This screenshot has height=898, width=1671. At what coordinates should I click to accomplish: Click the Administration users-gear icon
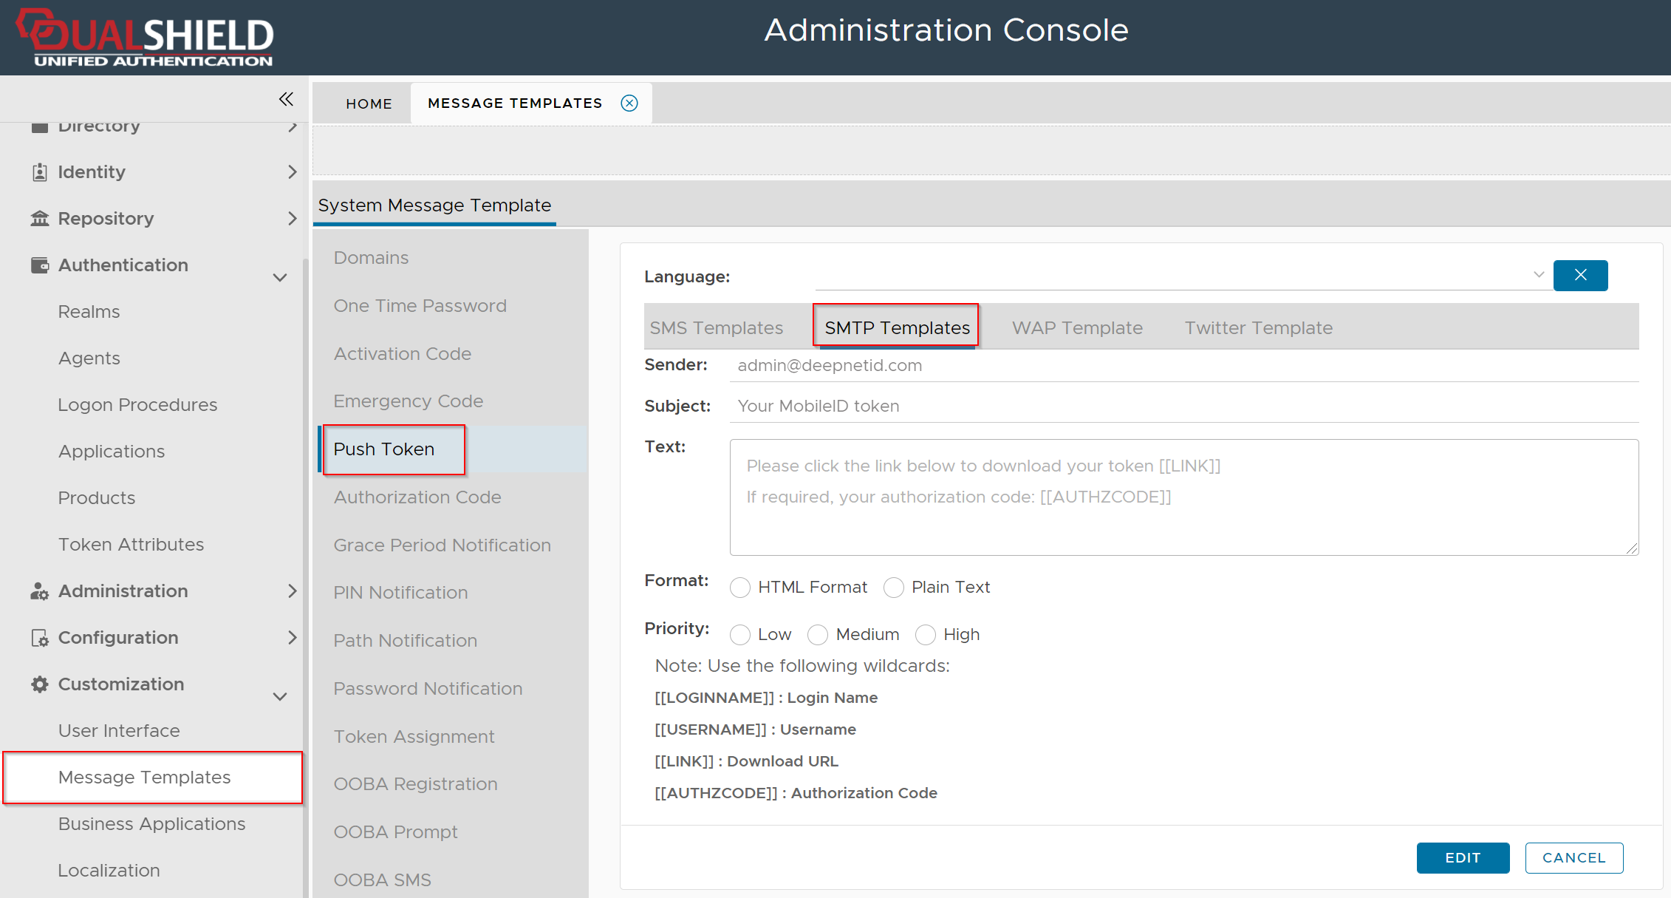click(40, 591)
